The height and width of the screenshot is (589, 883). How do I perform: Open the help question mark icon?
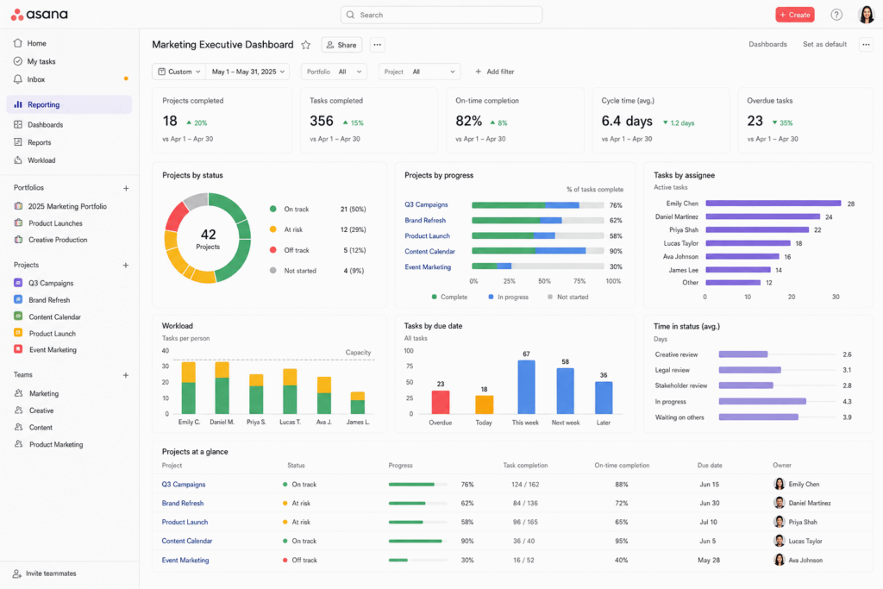pyautogui.click(x=836, y=15)
